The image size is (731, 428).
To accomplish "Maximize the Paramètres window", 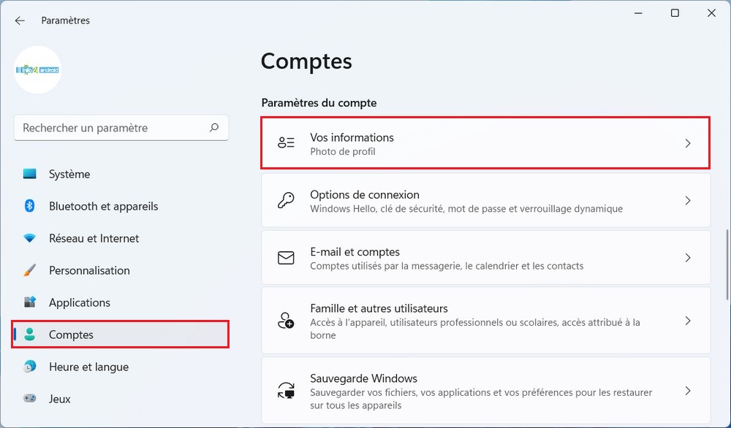I will point(675,13).
